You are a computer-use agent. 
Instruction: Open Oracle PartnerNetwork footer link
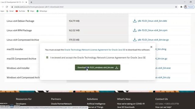point(61,104)
